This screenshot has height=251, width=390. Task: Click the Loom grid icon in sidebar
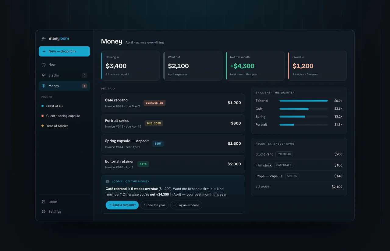[44, 202]
